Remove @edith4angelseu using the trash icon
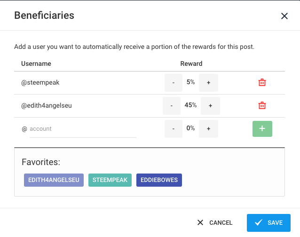 click(262, 106)
